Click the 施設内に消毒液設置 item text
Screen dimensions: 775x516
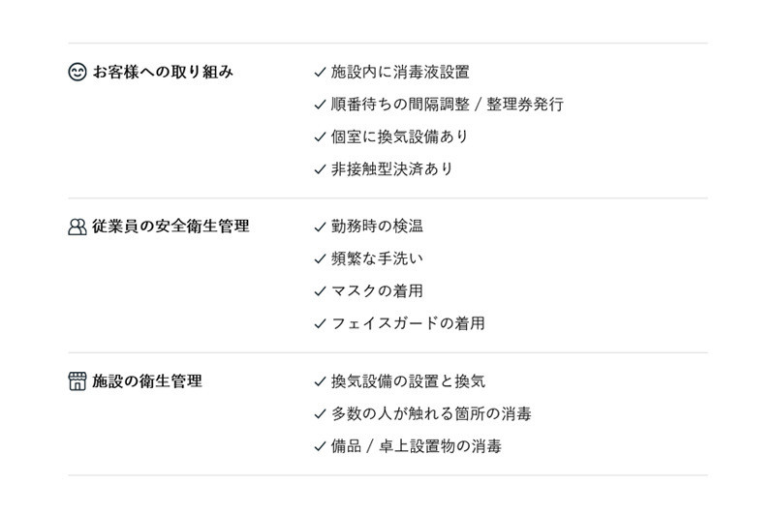tap(400, 72)
